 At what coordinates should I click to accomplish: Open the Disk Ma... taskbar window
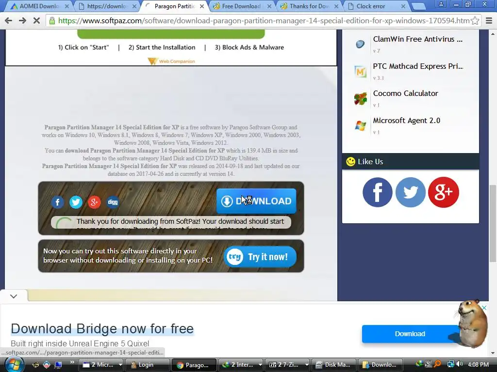(x=334, y=365)
